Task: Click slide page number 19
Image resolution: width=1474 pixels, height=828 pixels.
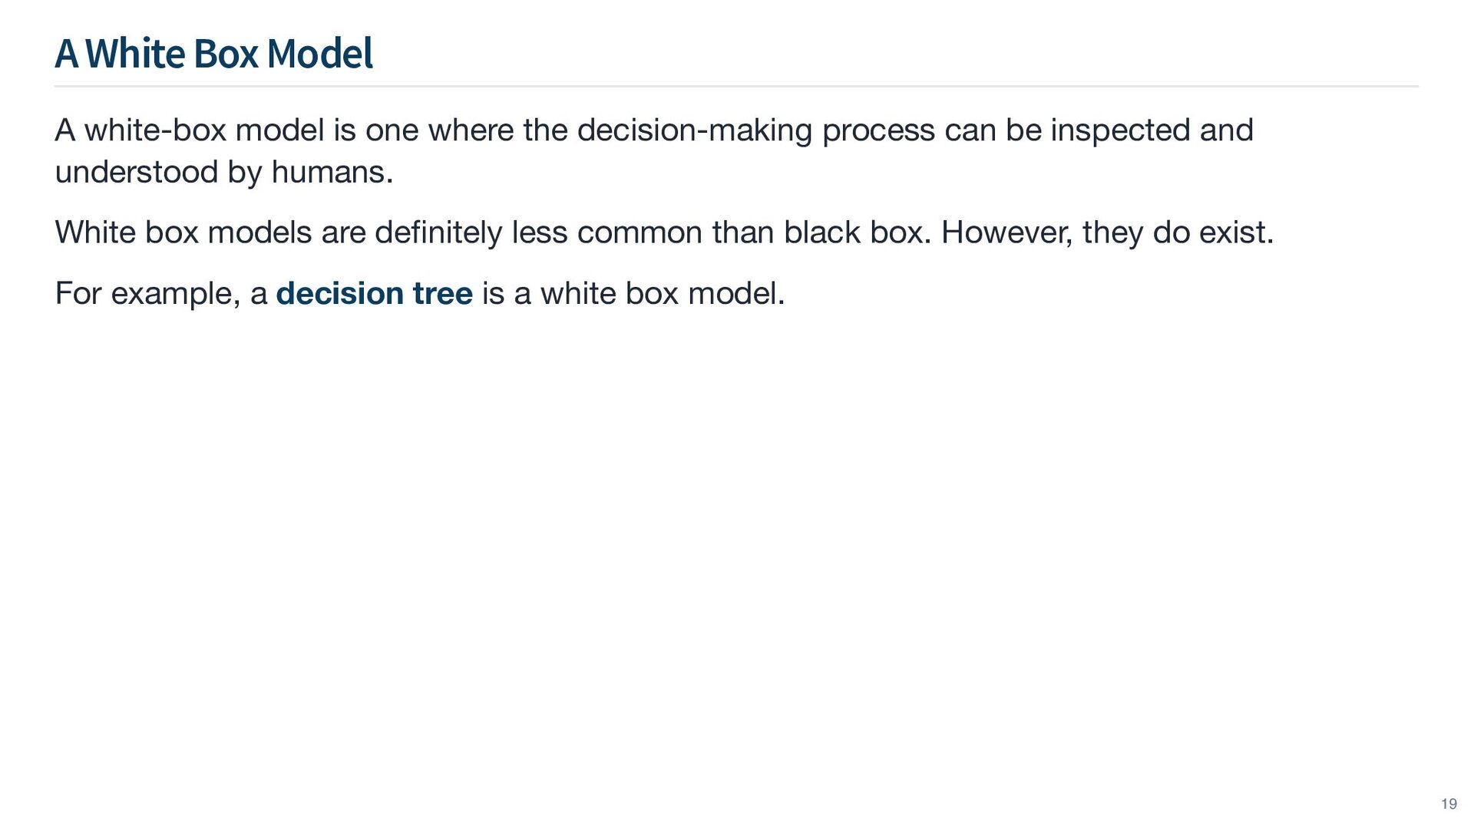Action: pyautogui.click(x=1449, y=803)
